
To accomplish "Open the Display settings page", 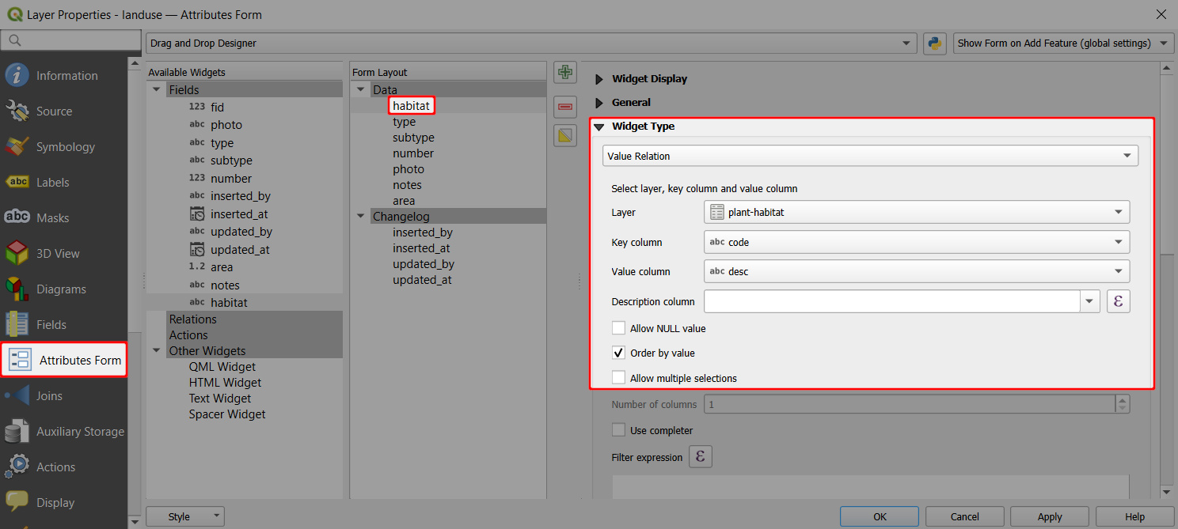I will [x=63, y=503].
